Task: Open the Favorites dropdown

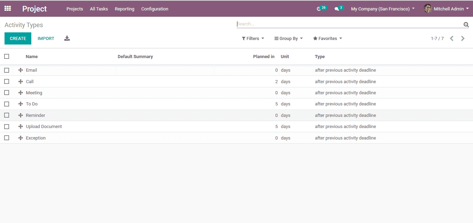Action: point(328,39)
